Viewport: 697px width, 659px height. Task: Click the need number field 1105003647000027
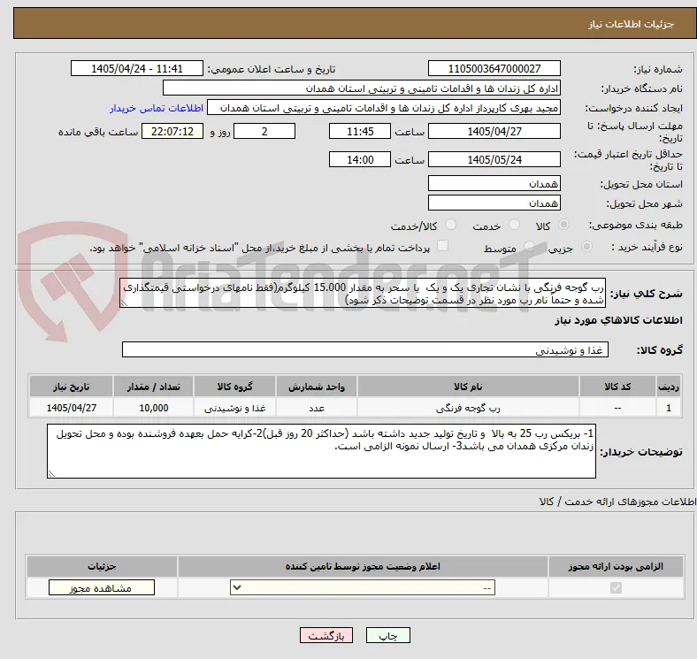(494, 68)
